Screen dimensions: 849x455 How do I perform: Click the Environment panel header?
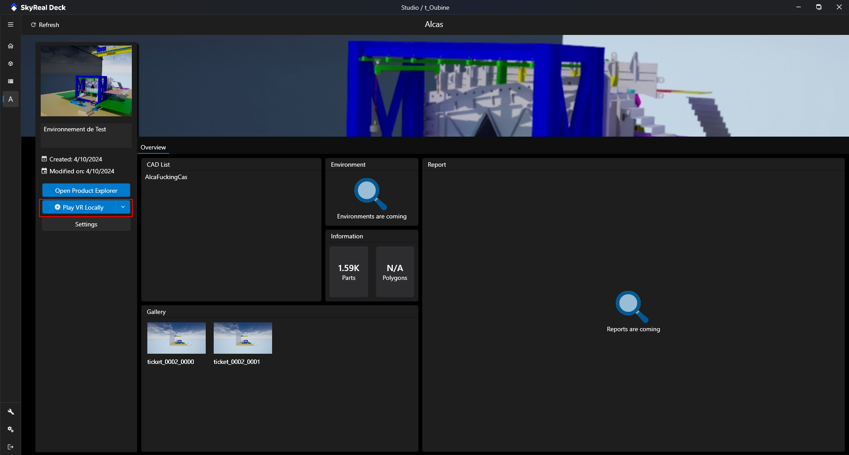[372, 164]
